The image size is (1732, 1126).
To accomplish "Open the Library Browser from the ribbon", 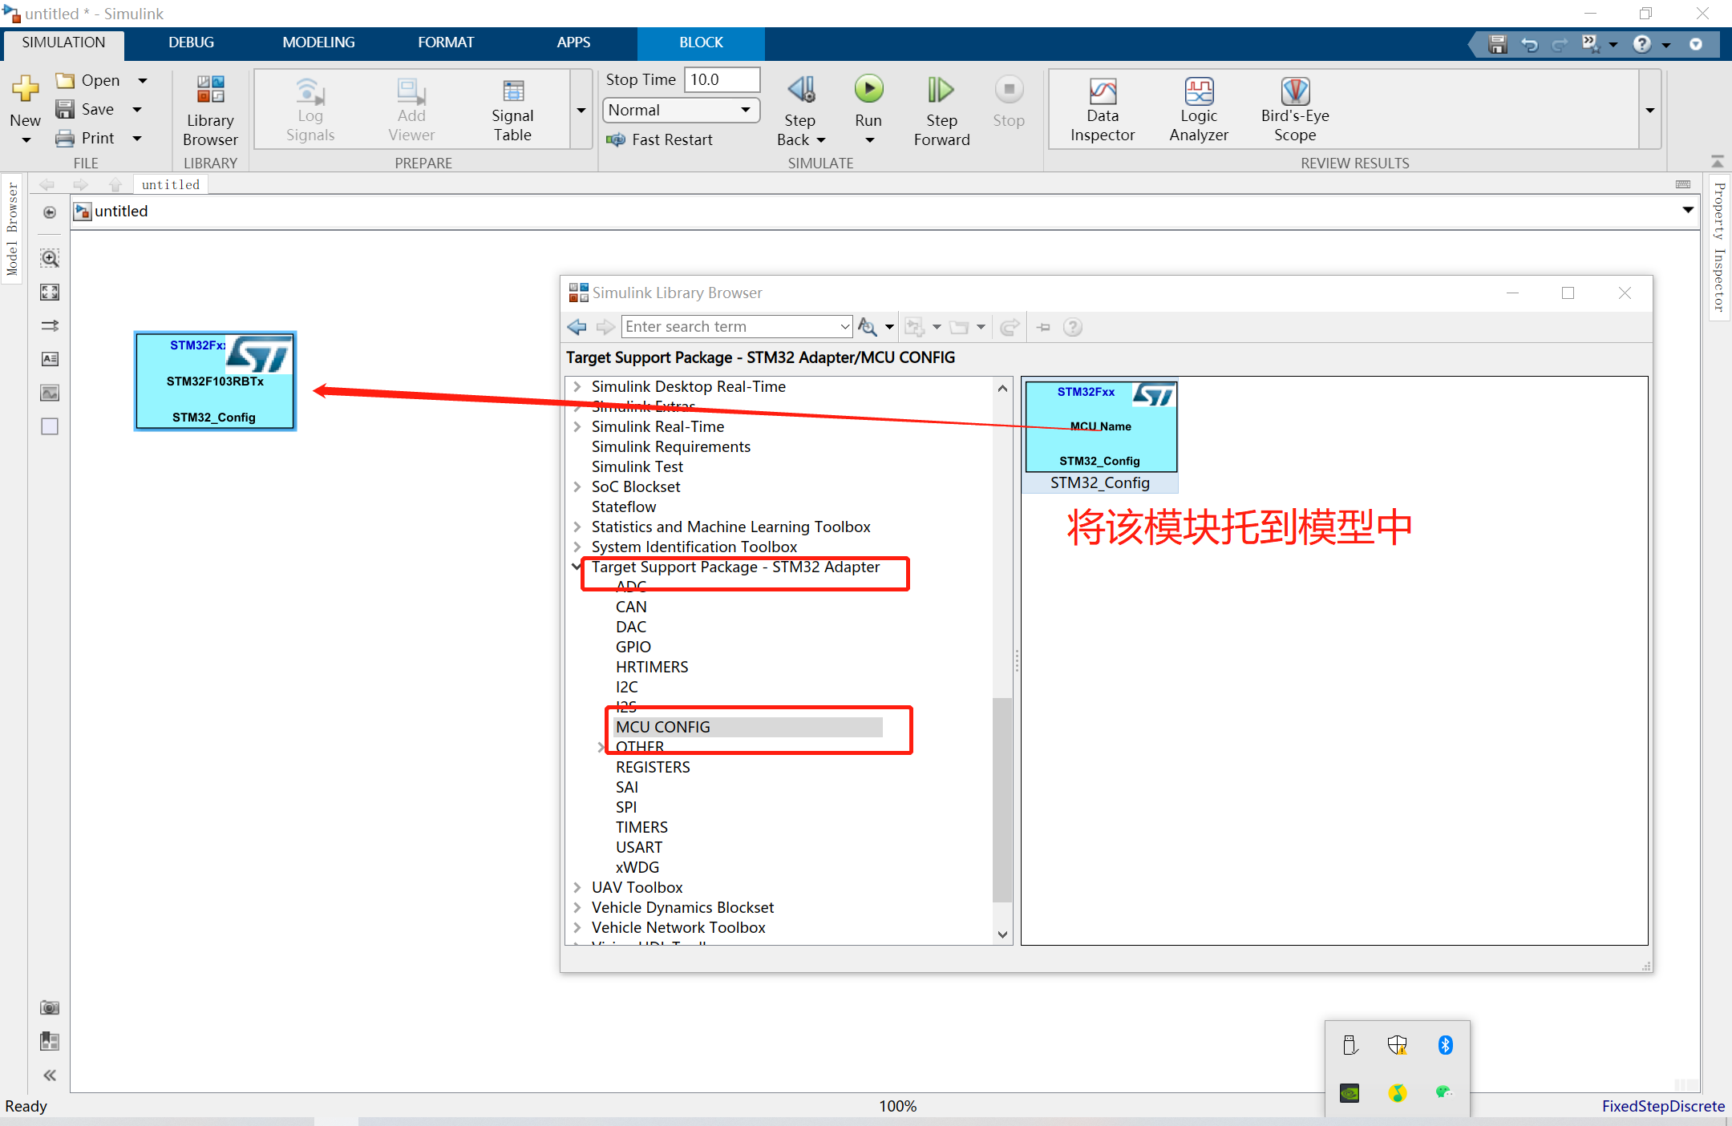I will pos(210,111).
